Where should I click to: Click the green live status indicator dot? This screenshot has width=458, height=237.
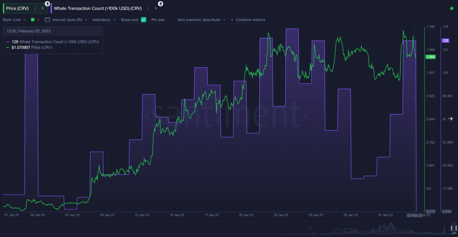[452, 8]
